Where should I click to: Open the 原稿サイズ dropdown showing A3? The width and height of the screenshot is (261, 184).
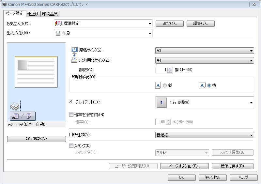pyautogui.click(x=205, y=51)
